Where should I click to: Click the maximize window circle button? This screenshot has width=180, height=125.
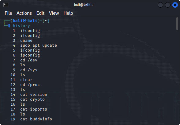(x=168, y=5)
